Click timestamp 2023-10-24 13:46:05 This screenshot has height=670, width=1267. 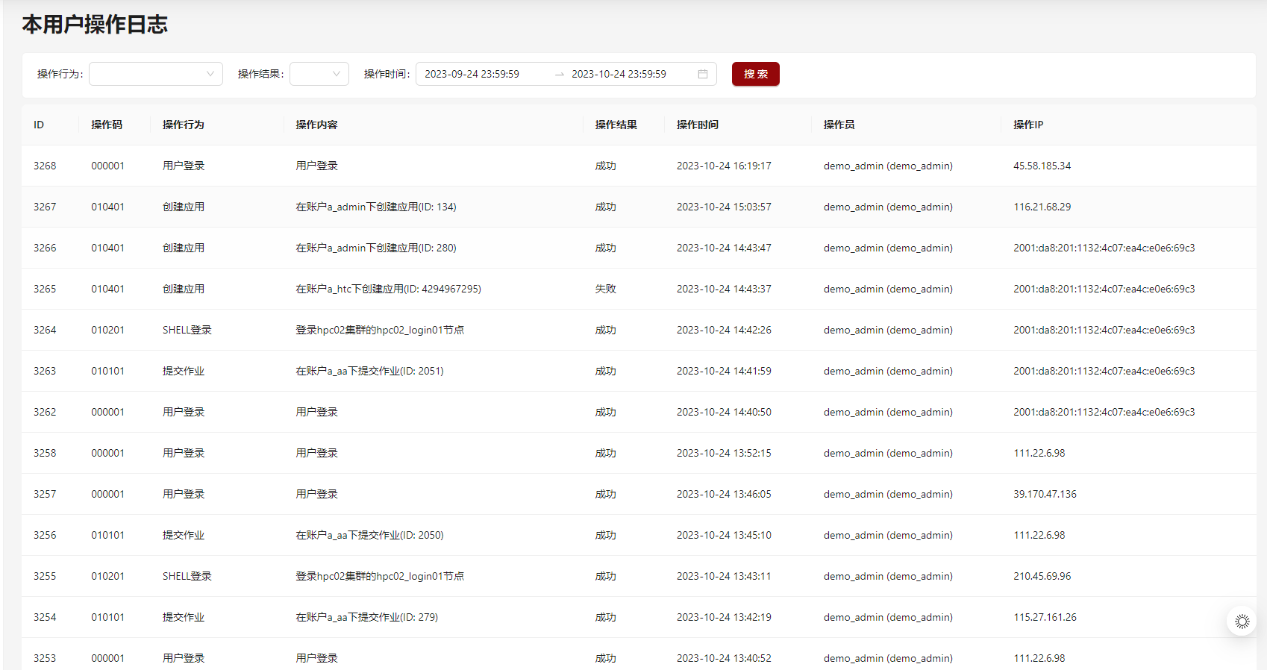[x=724, y=494]
